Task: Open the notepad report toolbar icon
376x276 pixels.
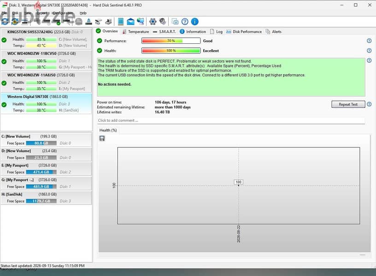Action: click(121, 22)
